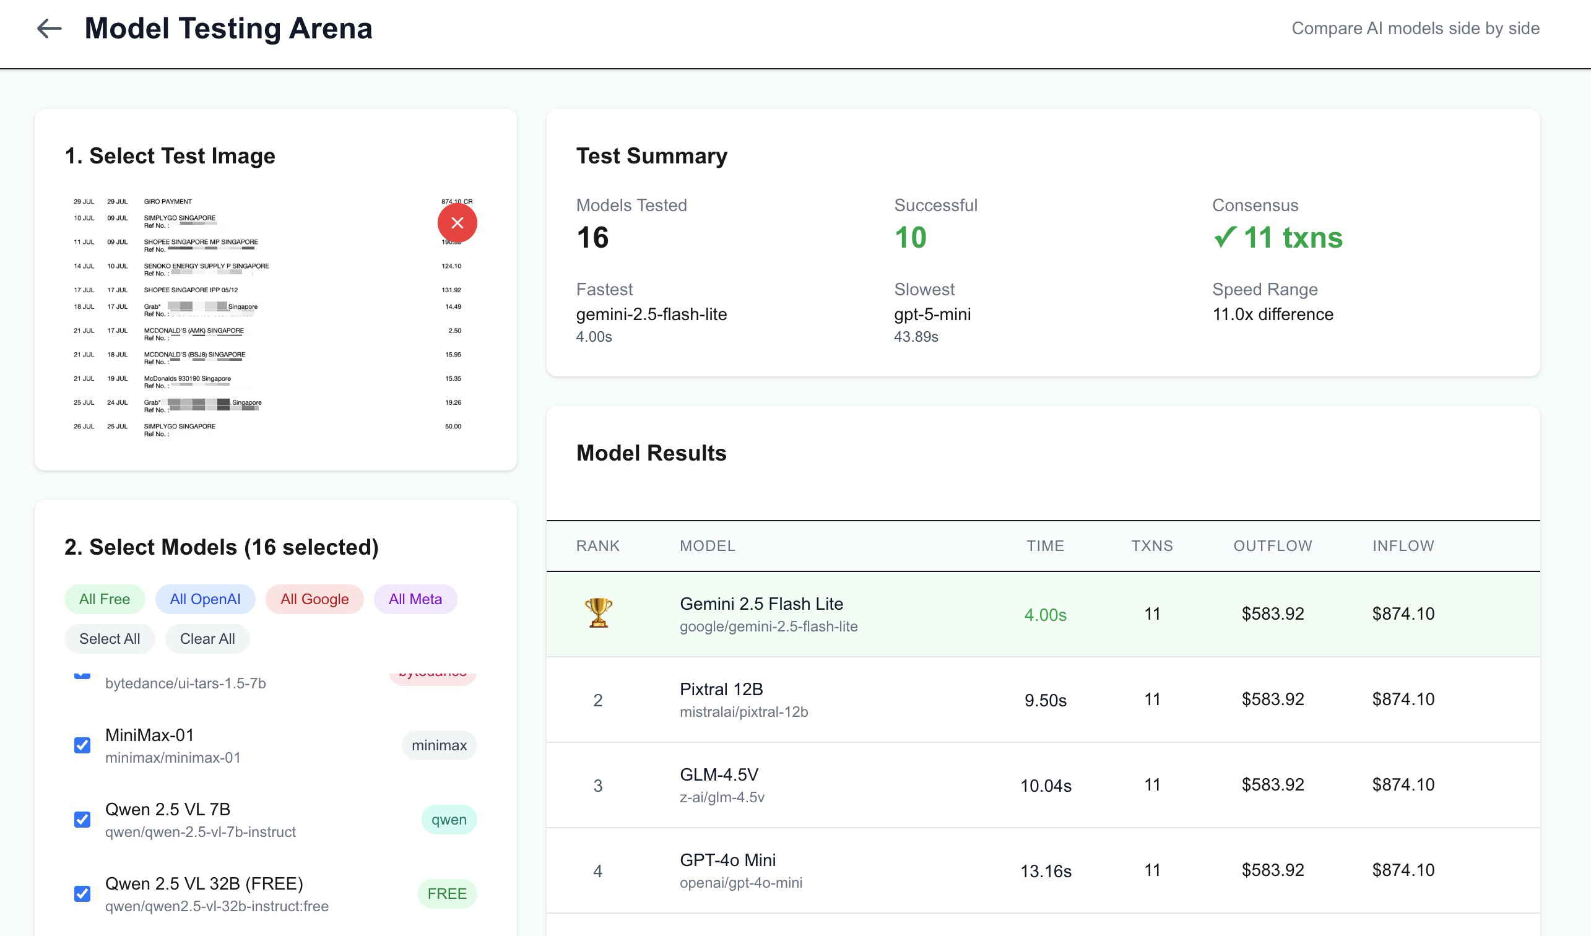The image size is (1591, 936).
Task: Uncheck the Qwen 2.5 VL 7B checkbox
Action: 82,819
